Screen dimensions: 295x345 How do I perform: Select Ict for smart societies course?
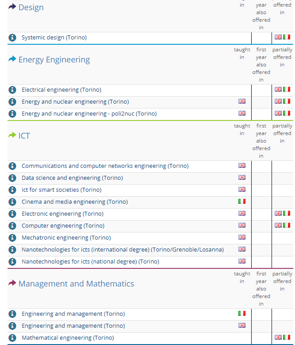pos(61,190)
